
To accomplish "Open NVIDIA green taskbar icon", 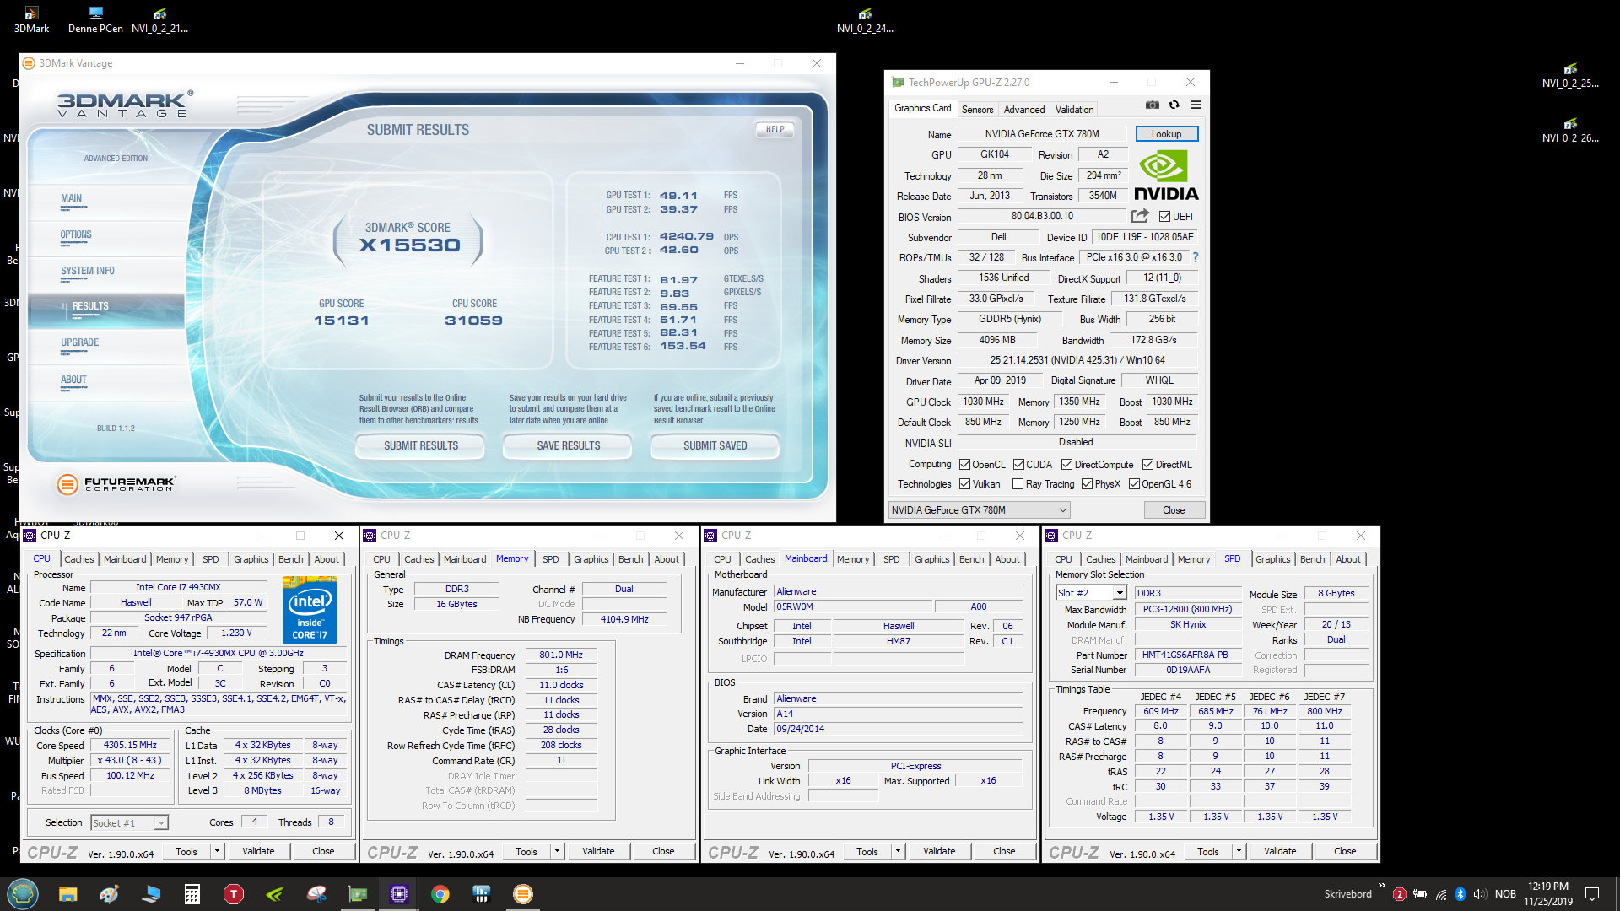I will click(275, 894).
